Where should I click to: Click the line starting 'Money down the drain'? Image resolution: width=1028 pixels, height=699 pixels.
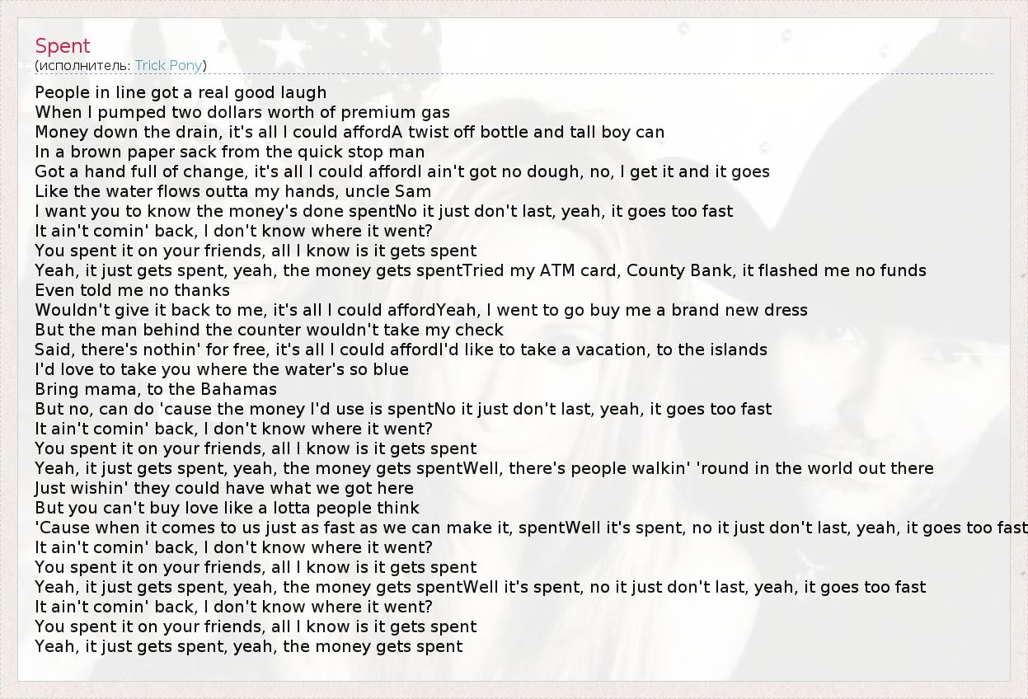pos(350,132)
